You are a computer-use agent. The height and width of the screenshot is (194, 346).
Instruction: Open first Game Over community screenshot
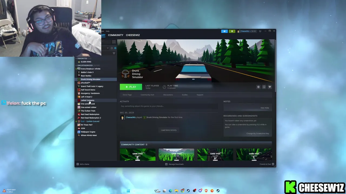(x=138, y=155)
